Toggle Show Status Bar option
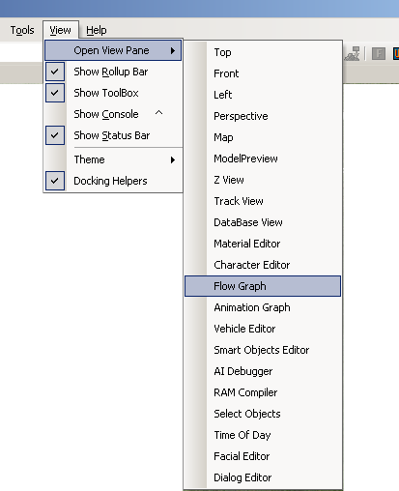 coord(113,135)
